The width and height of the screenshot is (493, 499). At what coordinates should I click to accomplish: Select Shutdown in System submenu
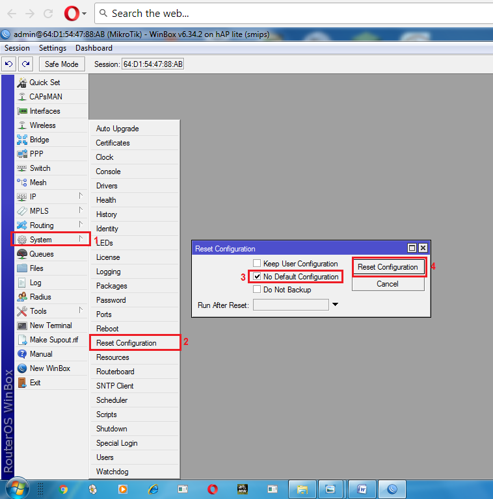[x=135, y=429]
